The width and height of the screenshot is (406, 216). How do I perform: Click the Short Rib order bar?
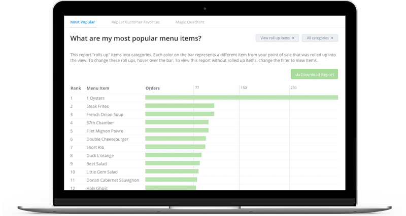pyautogui.click(x=175, y=147)
